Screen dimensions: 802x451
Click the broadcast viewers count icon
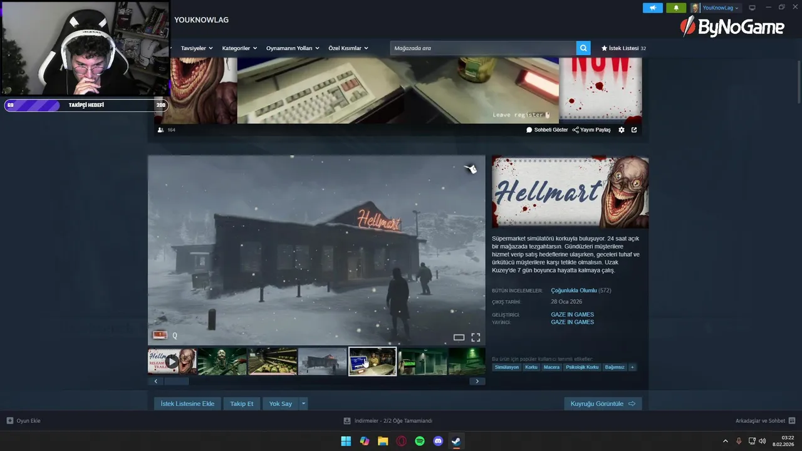tap(160, 130)
